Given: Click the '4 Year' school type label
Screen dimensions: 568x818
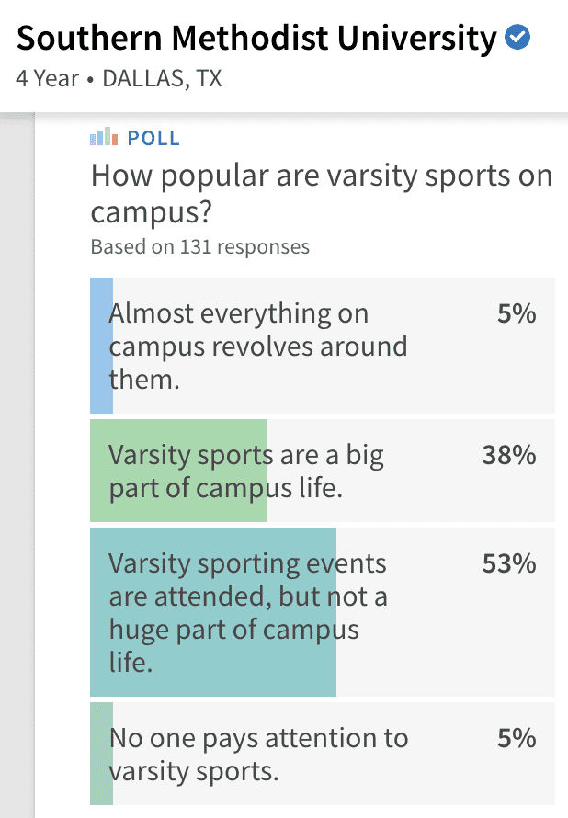Looking at the screenshot, I should pos(48,79).
